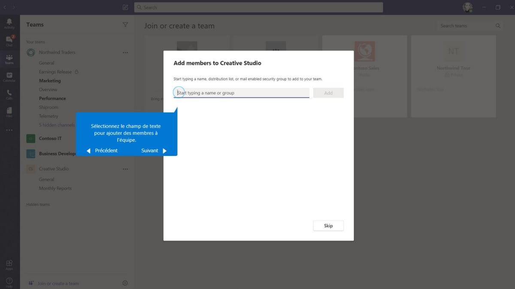Click the Join or create a team icon
Image resolution: width=515 pixels, height=289 pixels.
[x=31, y=283]
